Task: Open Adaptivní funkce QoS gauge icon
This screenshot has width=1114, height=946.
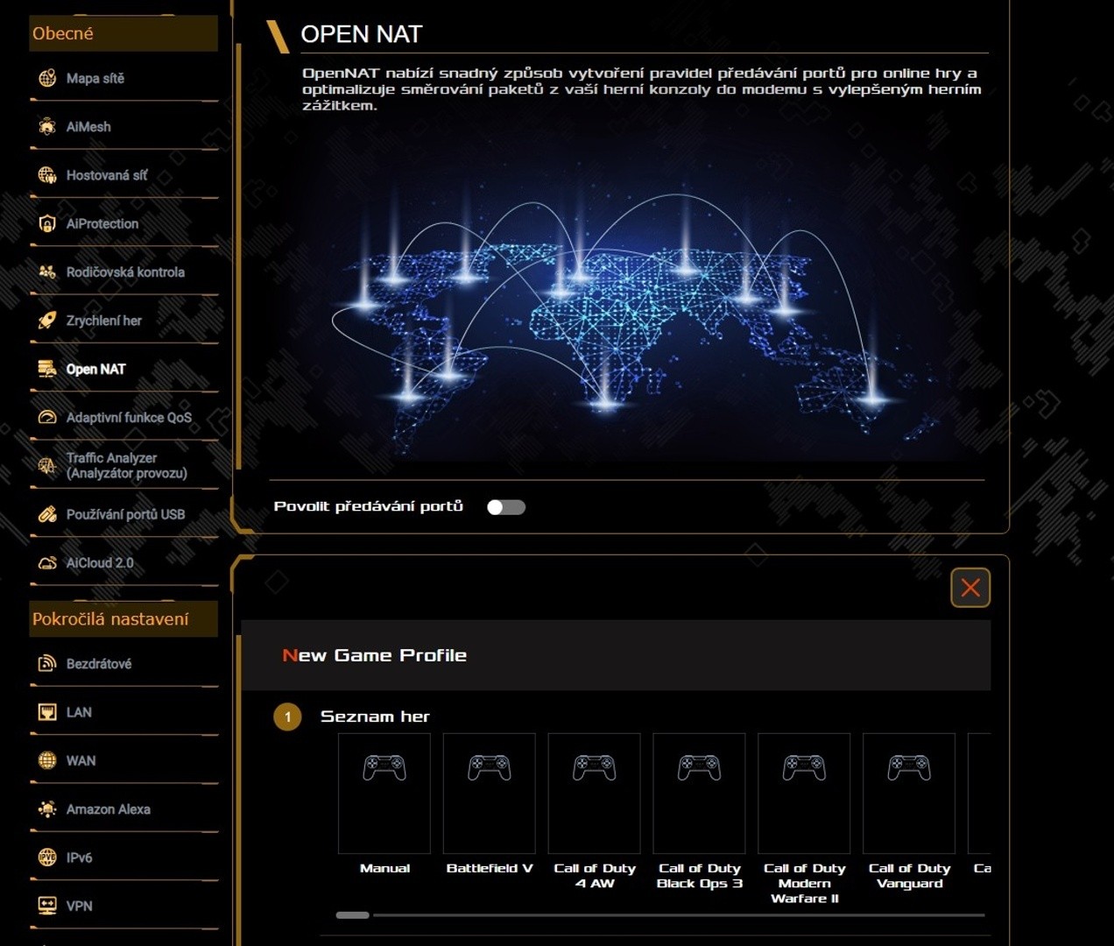Action: tap(47, 418)
